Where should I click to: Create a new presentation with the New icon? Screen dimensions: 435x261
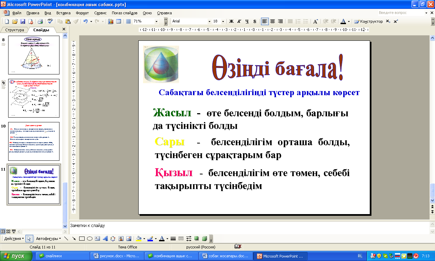tap(7, 21)
